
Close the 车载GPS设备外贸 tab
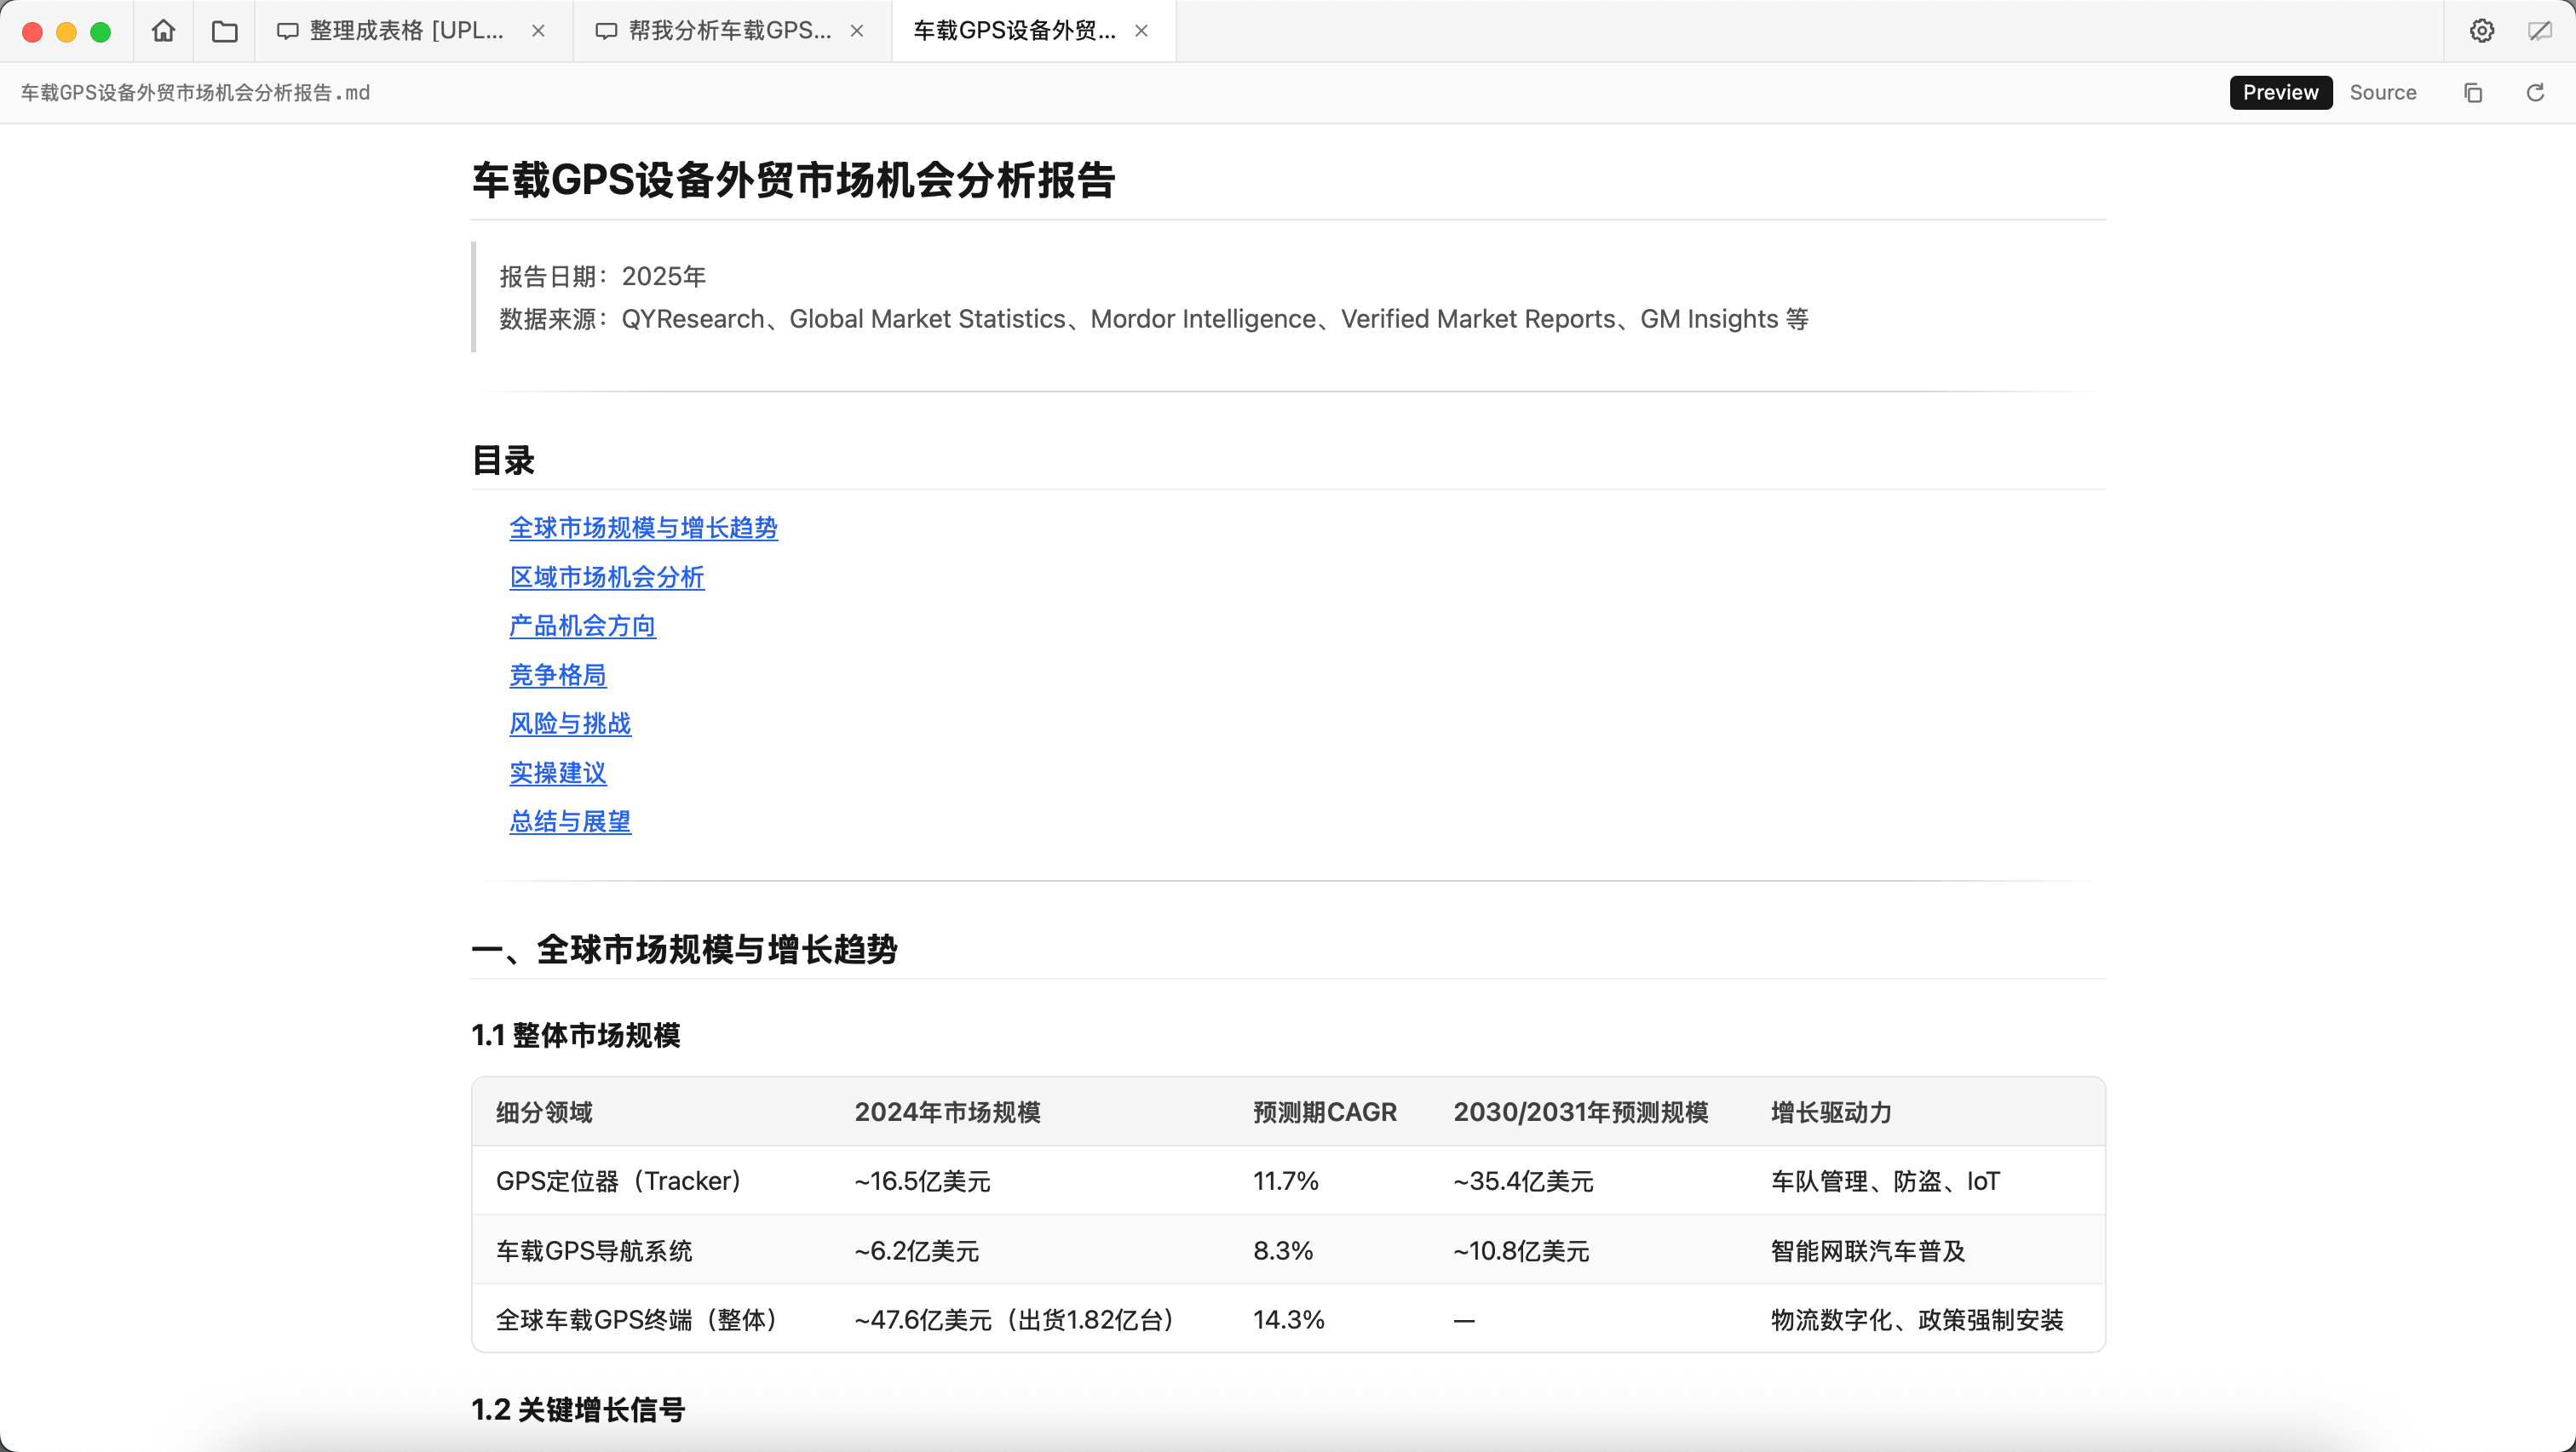[x=1141, y=31]
